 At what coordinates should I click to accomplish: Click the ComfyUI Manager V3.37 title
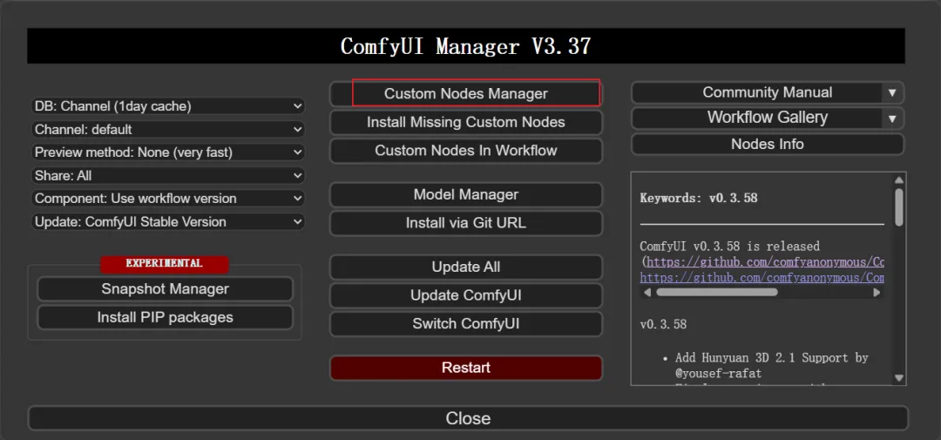465,46
